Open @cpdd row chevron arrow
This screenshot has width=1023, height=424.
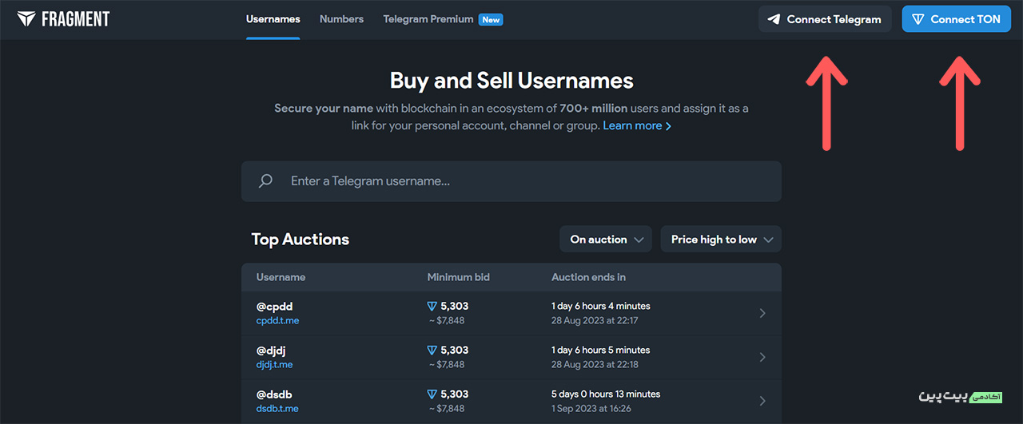tap(762, 313)
